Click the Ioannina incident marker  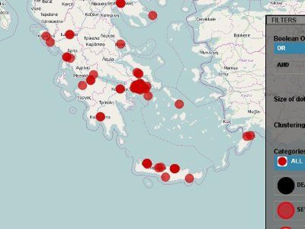(69, 34)
